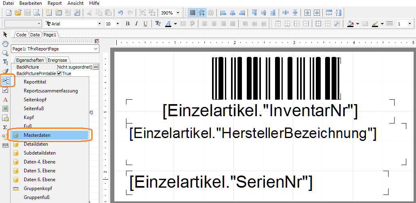Click the BackPicture ellipsis button
Image resolution: width=416 pixels, height=203 pixels.
[96, 67]
